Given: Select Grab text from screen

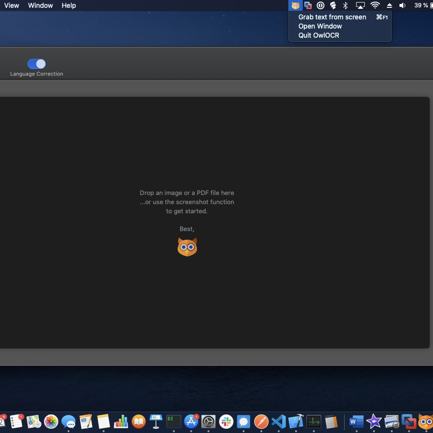Looking at the screenshot, I should coord(332,17).
